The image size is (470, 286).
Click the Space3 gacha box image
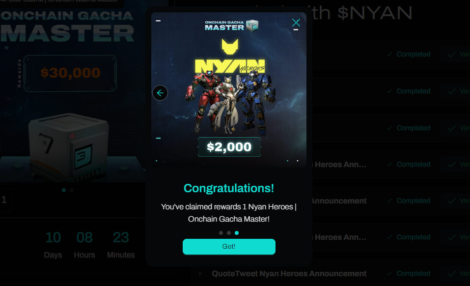(69, 148)
